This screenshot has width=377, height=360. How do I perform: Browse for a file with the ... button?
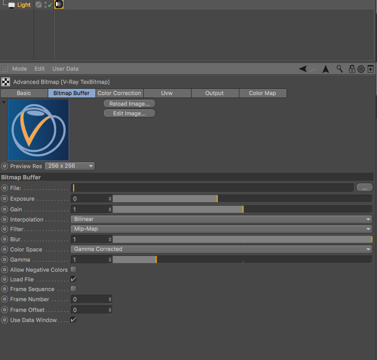(x=364, y=187)
